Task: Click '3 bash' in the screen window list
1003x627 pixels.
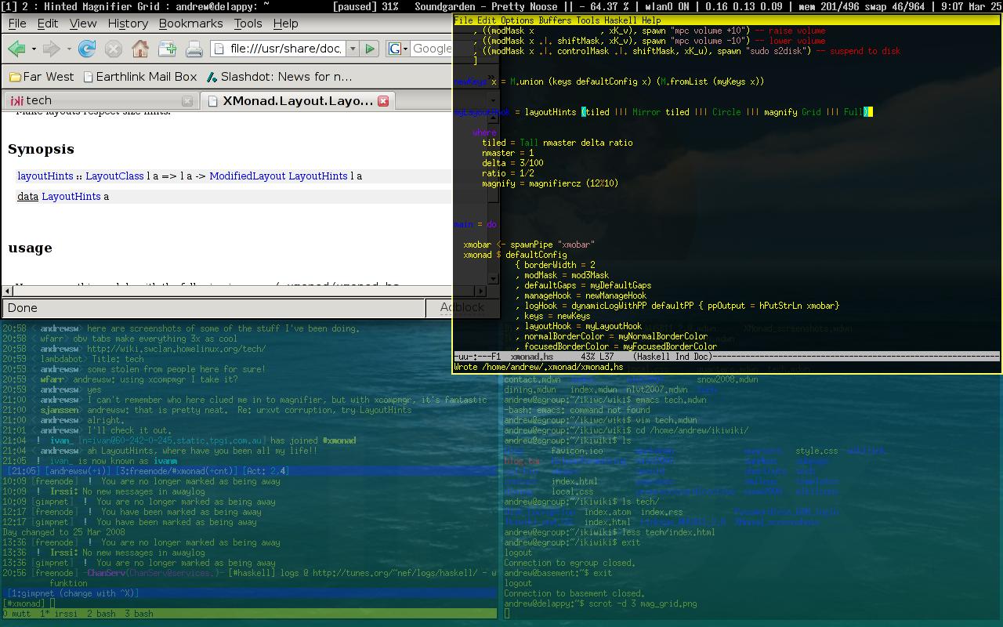Action: (x=138, y=614)
